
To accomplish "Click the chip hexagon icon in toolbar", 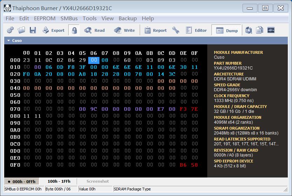I will 249,30.
